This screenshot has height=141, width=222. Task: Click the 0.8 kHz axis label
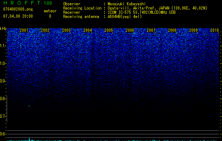tap(3, 99)
